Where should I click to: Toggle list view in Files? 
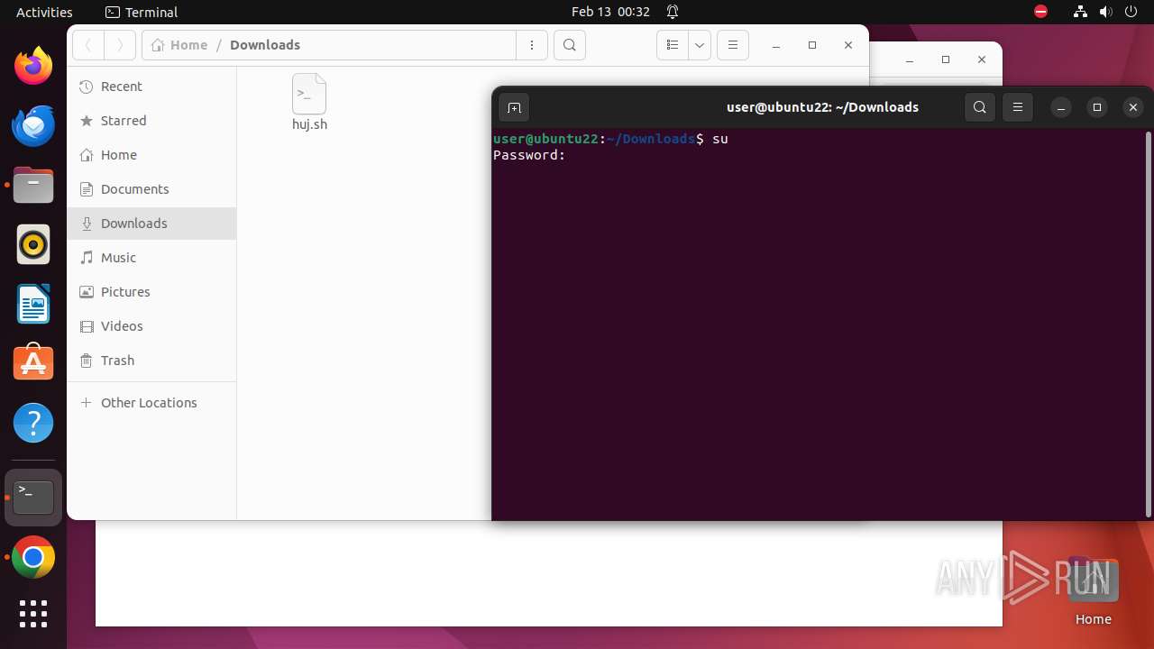[673, 45]
